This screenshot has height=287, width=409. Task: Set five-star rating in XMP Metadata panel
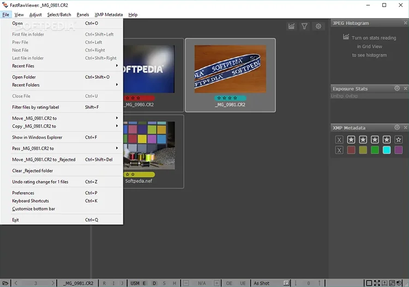[x=398, y=139]
